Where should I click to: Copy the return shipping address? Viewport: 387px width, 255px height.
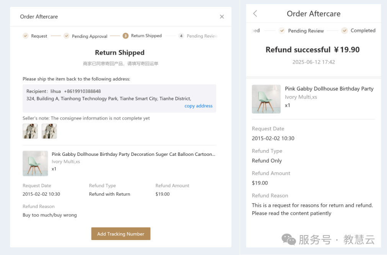198,106
